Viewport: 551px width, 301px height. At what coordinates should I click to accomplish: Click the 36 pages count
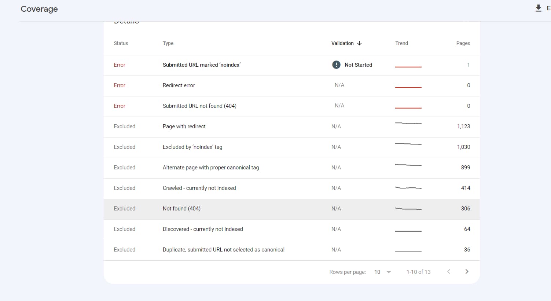467,250
